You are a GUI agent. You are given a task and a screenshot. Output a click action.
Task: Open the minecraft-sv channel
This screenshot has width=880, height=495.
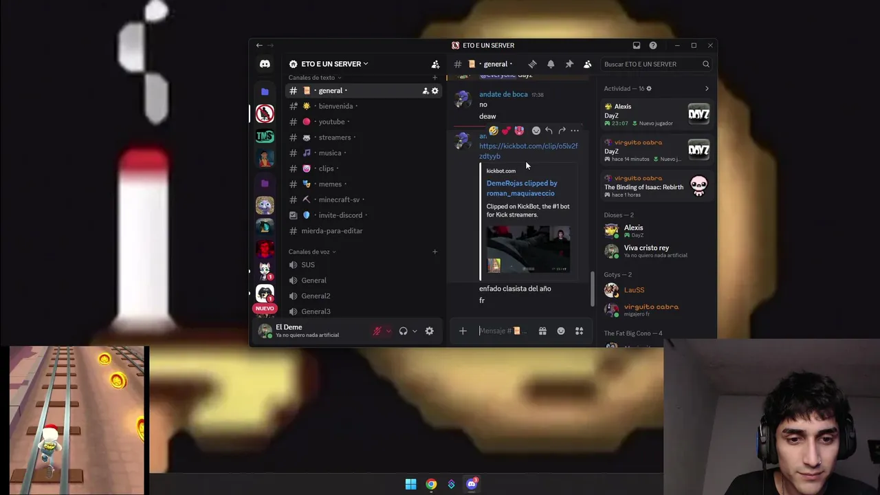pyautogui.click(x=363, y=199)
